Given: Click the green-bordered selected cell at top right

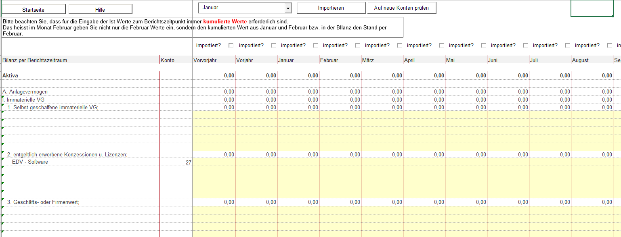Looking at the screenshot, I should tap(592, 8).
